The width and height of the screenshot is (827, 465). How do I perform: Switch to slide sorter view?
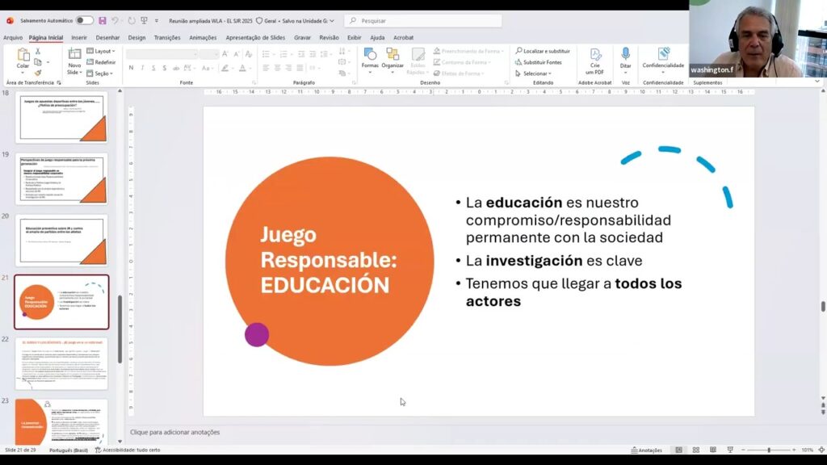click(695, 450)
